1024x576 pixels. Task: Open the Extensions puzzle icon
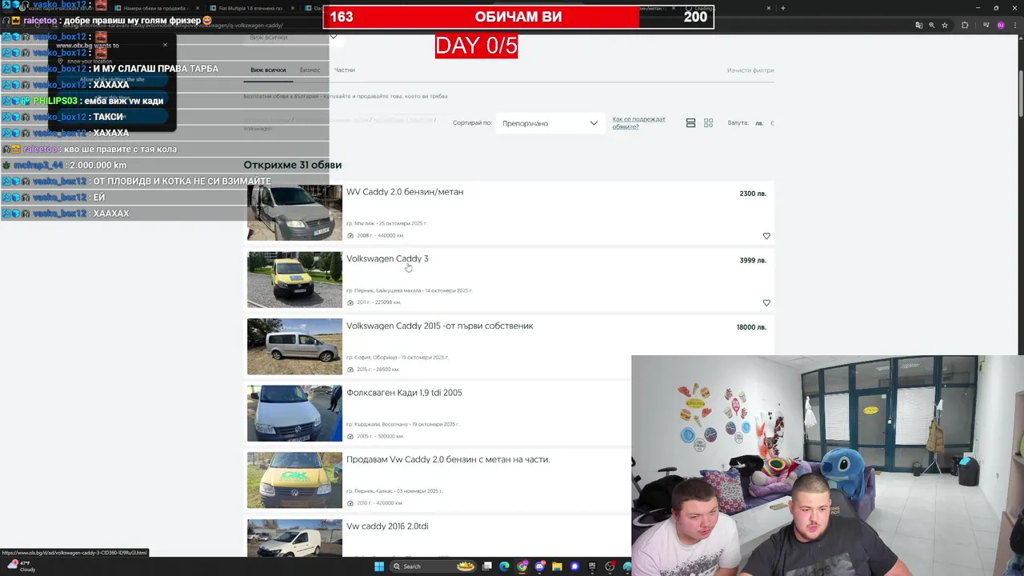(965, 25)
